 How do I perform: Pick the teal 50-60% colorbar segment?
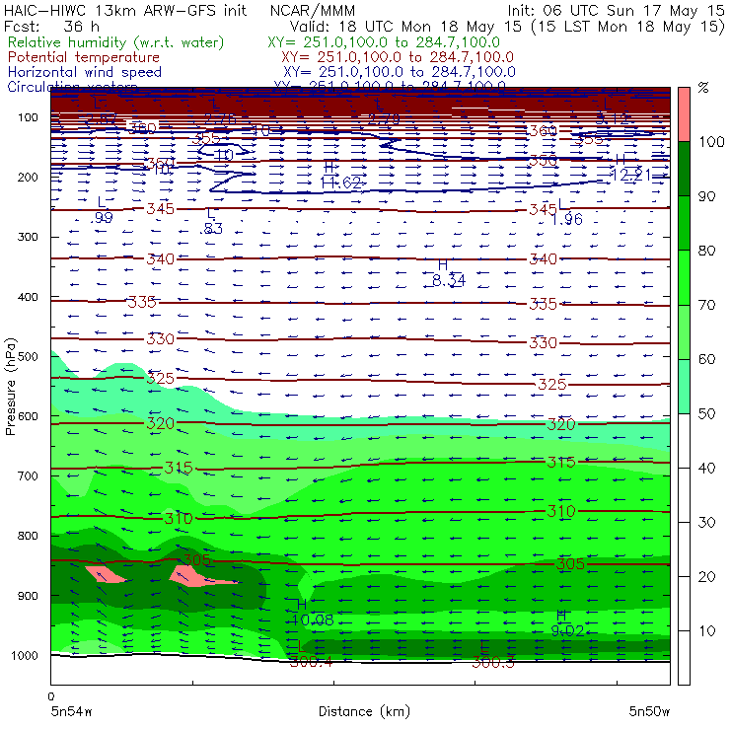coord(684,387)
